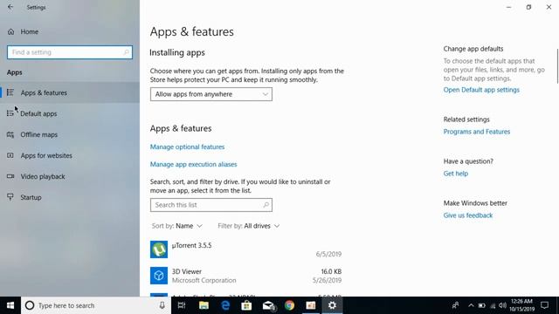Screen dimensions: 559x314
Task: Launch Microsoft Edge from taskbar
Action: 225,305
